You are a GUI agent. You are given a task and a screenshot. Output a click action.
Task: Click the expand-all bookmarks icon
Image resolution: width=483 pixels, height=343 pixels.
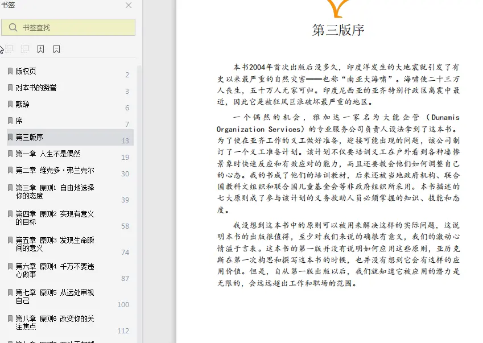(x=10, y=49)
